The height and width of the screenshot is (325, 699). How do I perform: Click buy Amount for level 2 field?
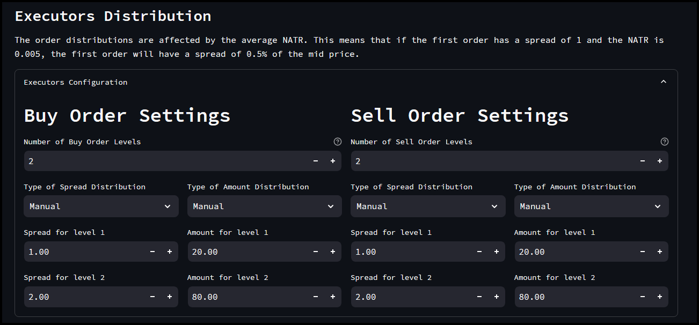[x=247, y=297]
